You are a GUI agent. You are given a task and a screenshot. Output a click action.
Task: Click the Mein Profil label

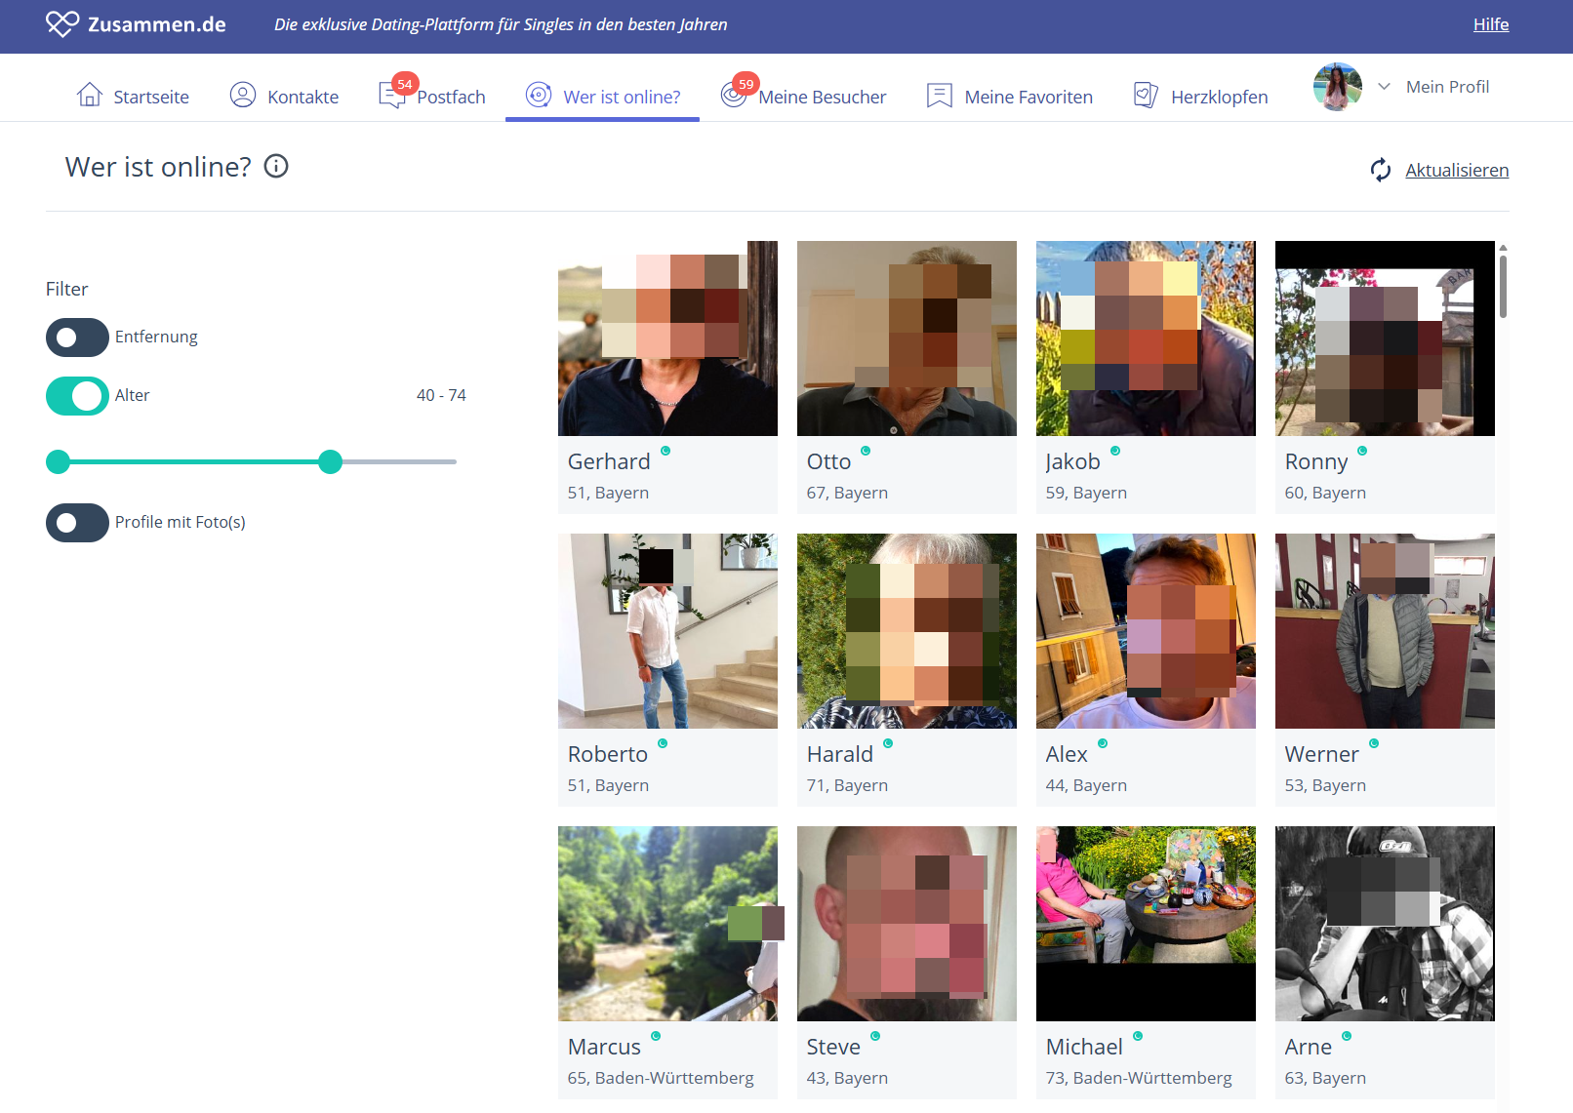click(1447, 87)
